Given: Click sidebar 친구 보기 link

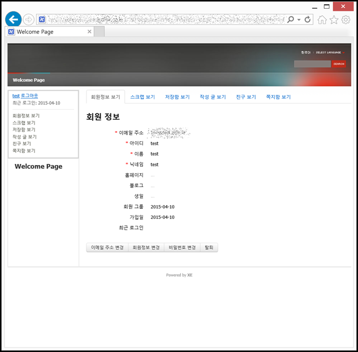Looking at the screenshot, I should coord(22,144).
